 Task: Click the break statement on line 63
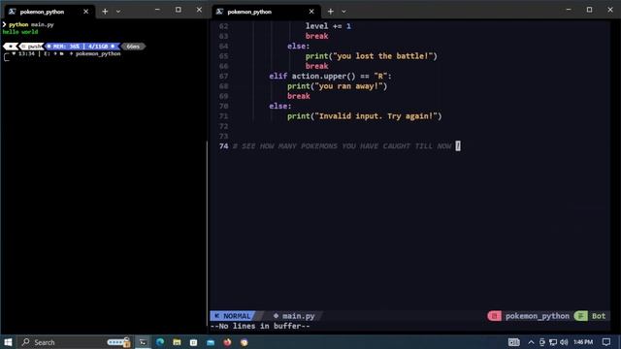[x=316, y=36]
